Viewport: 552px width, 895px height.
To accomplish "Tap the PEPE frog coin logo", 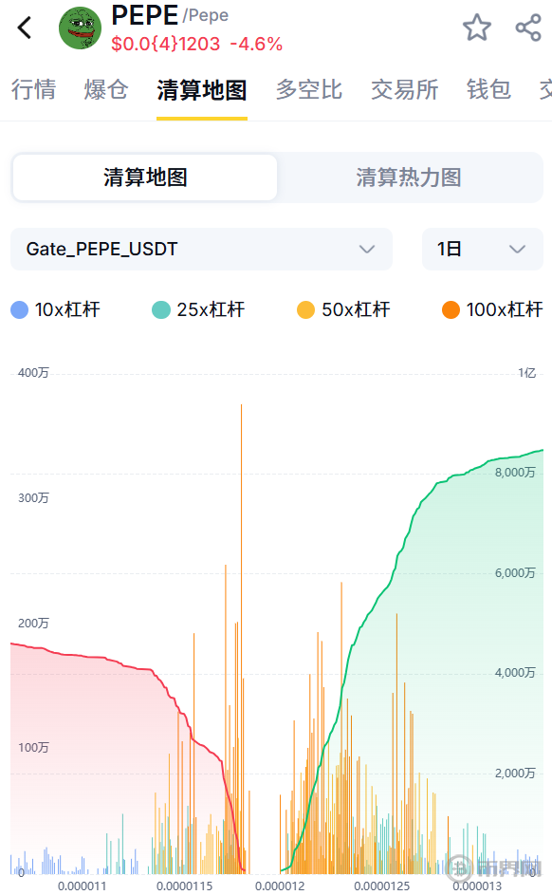I will pyautogui.click(x=80, y=28).
